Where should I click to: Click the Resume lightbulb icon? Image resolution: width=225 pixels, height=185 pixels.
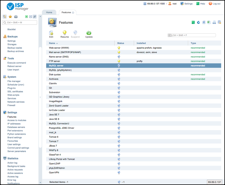pos(64,33)
